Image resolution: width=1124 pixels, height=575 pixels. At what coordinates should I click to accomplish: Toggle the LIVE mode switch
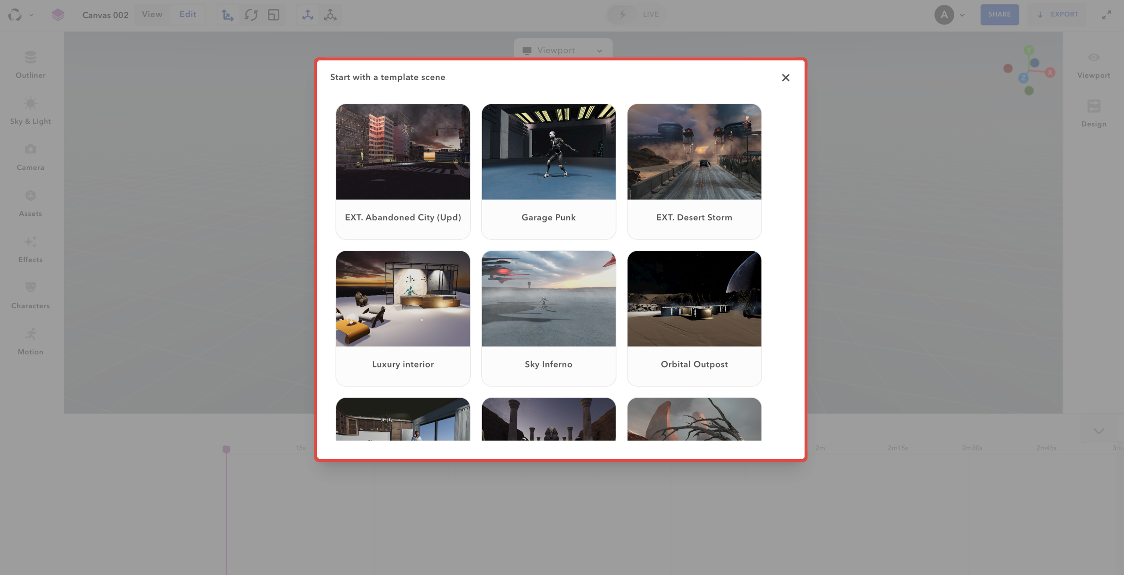(622, 14)
